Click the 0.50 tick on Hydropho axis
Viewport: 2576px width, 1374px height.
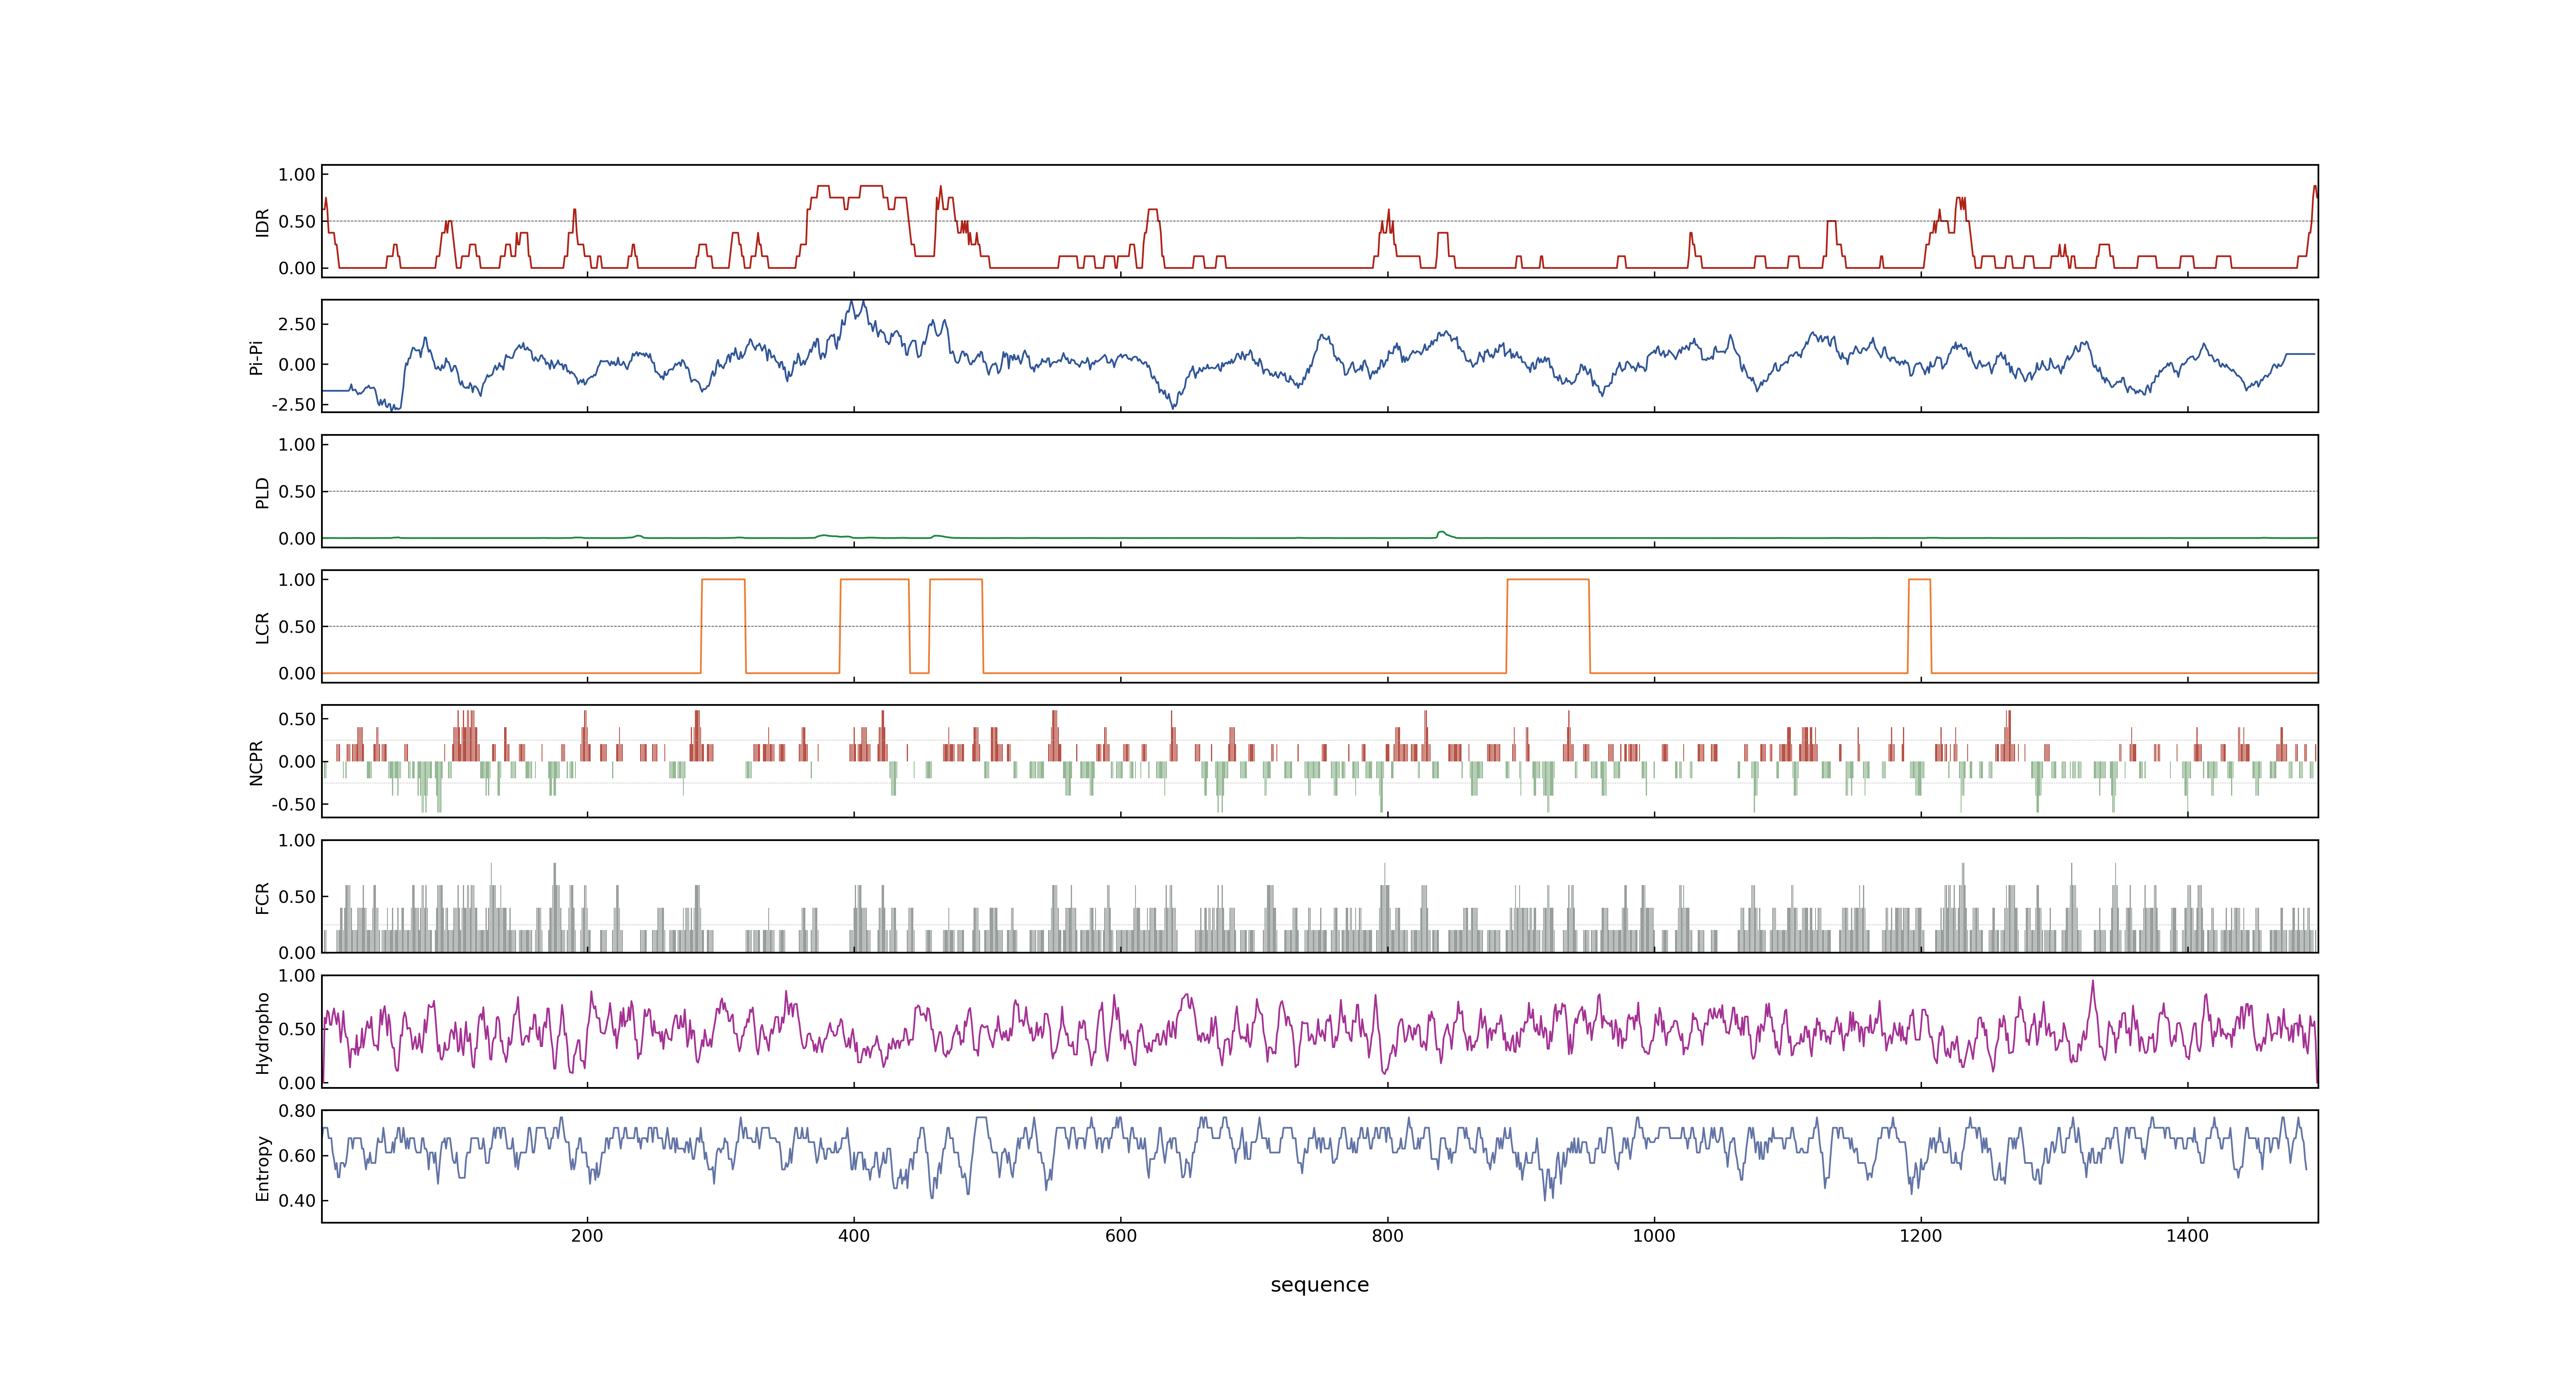297,1029
